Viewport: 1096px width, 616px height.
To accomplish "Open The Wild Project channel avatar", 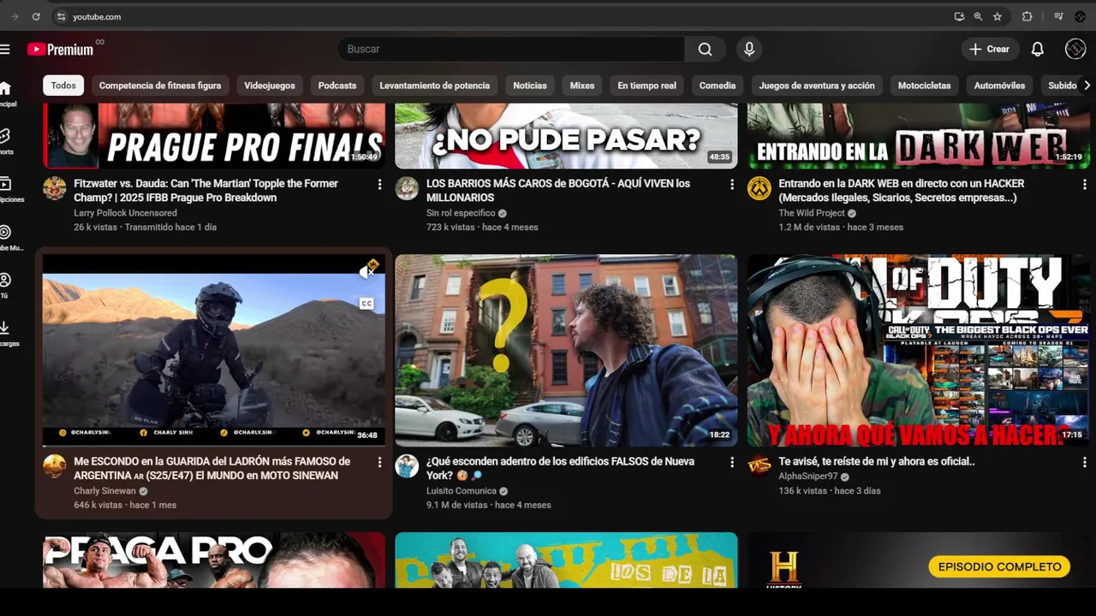I will click(759, 189).
